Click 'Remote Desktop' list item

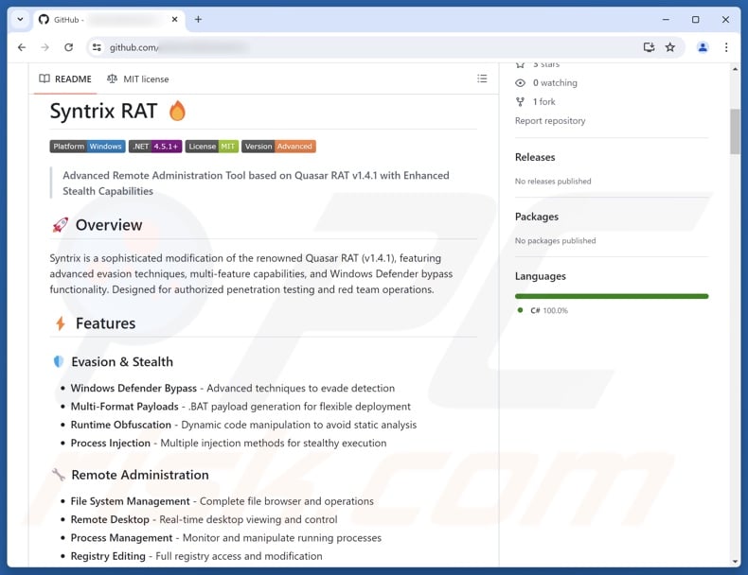tap(205, 519)
